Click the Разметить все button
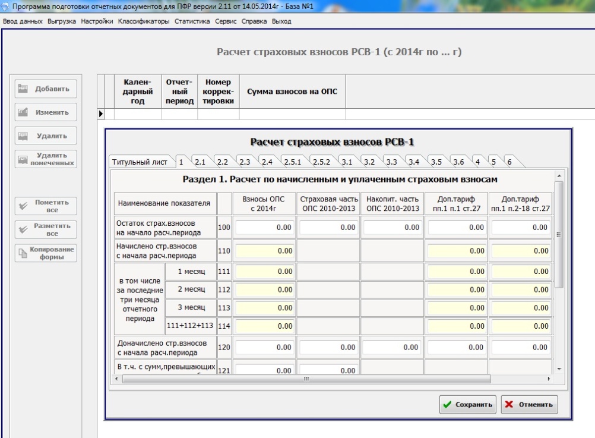The image size is (595, 438). (46, 229)
